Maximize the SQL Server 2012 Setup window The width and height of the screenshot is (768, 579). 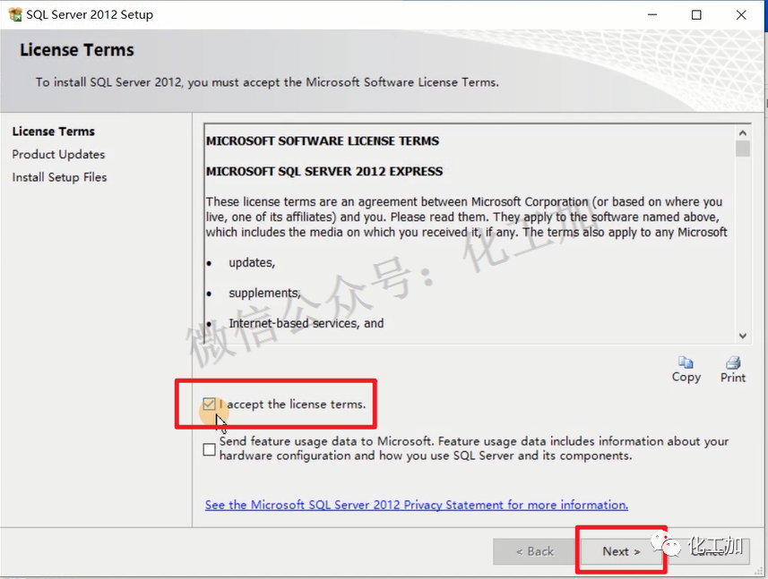tap(696, 14)
